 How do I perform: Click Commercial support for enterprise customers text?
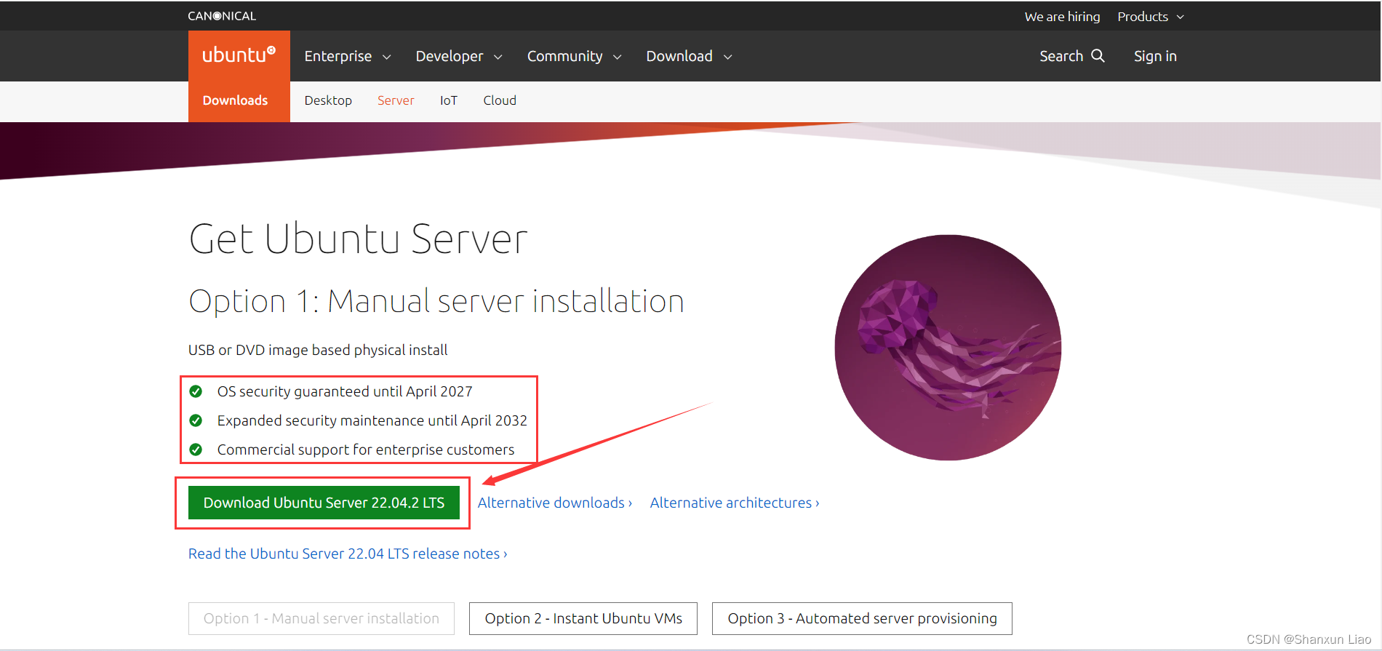(x=366, y=450)
